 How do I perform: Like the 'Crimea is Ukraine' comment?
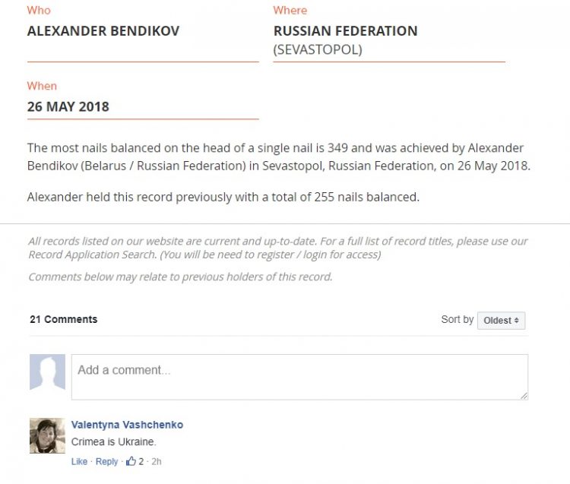coord(79,461)
